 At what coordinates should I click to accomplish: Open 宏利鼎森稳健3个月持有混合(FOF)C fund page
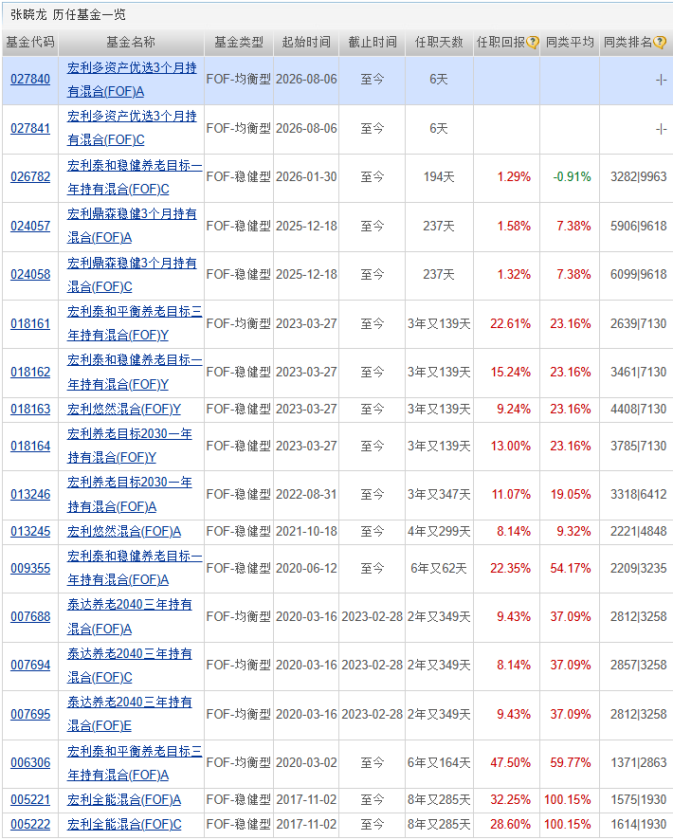coord(132,275)
